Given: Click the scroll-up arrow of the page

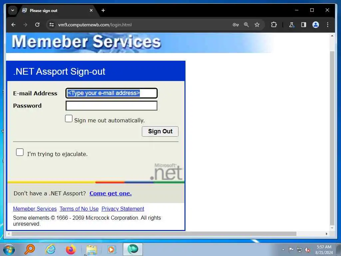Looking at the screenshot, I should point(332,36).
